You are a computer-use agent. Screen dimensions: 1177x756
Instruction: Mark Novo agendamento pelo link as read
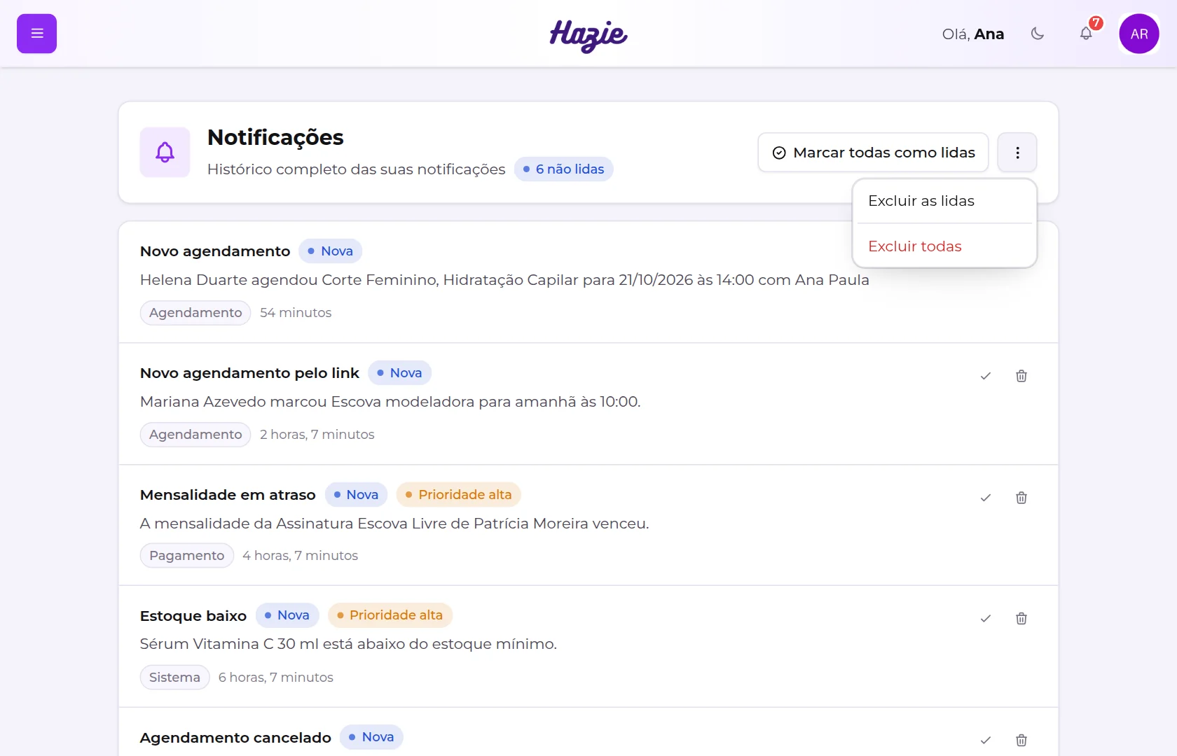click(986, 376)
